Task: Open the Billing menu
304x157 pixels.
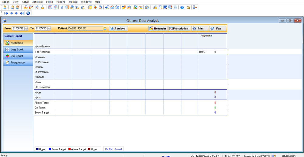Action: point(50,2)
